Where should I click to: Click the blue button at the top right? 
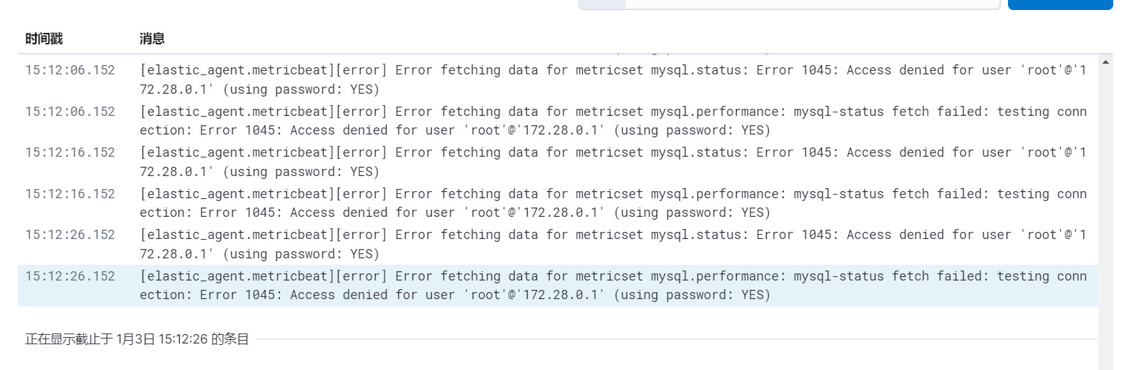[1060, 4]
